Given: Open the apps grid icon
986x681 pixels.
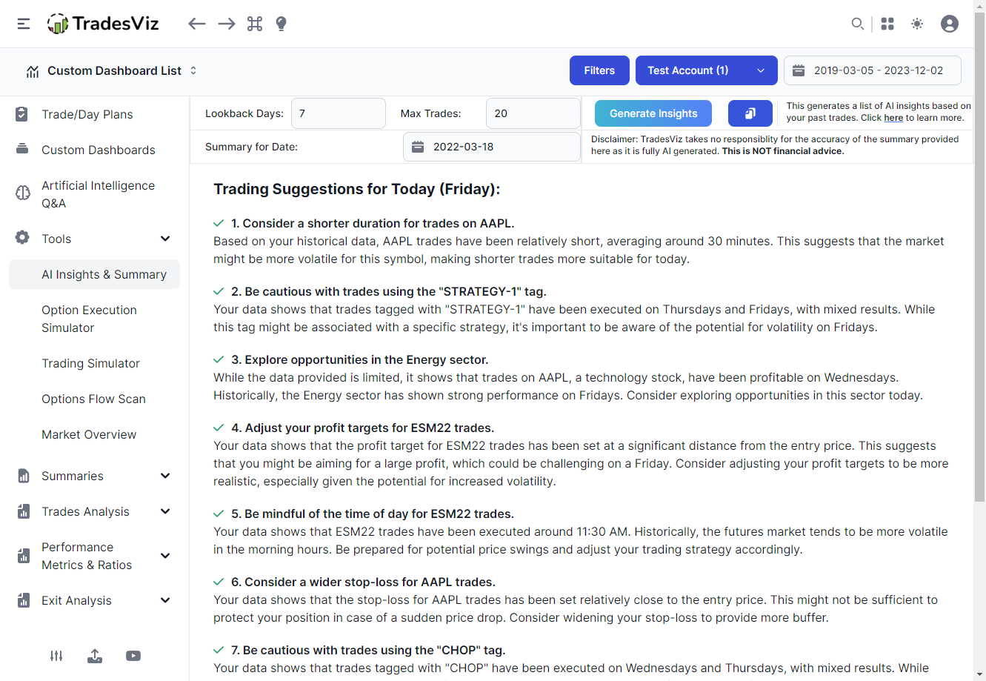Looking at the screenshot, I should [x=887, y=24].
